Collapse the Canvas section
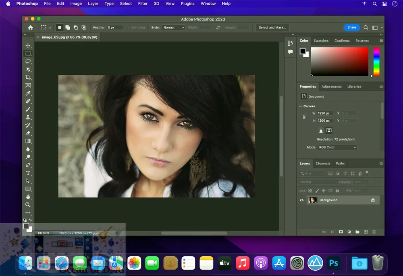The height and width of the screenshot is (276, 403). pyautogui.click(x=301, y=106)
